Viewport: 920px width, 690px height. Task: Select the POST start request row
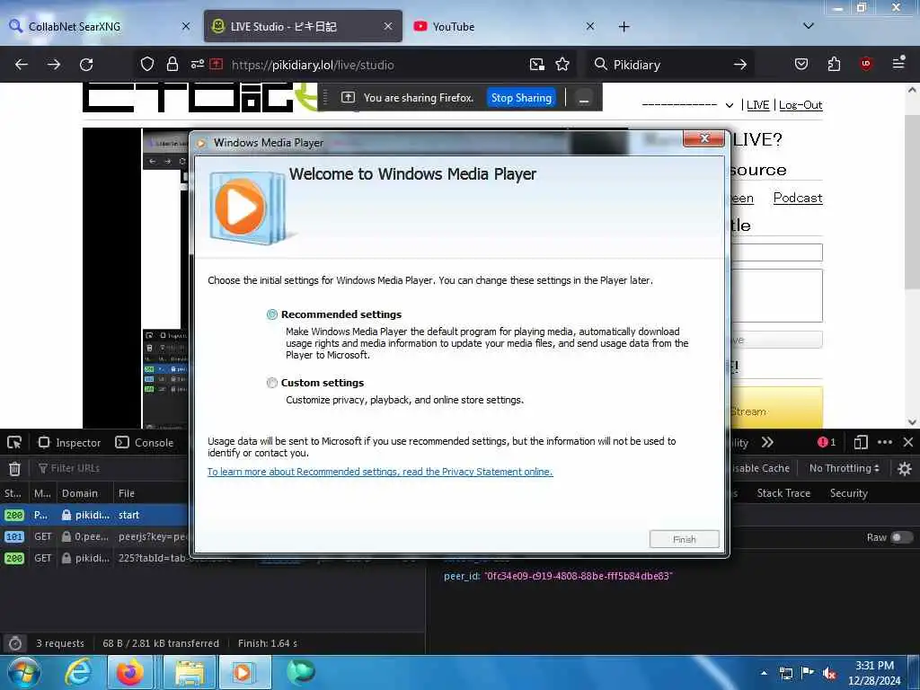93,515
